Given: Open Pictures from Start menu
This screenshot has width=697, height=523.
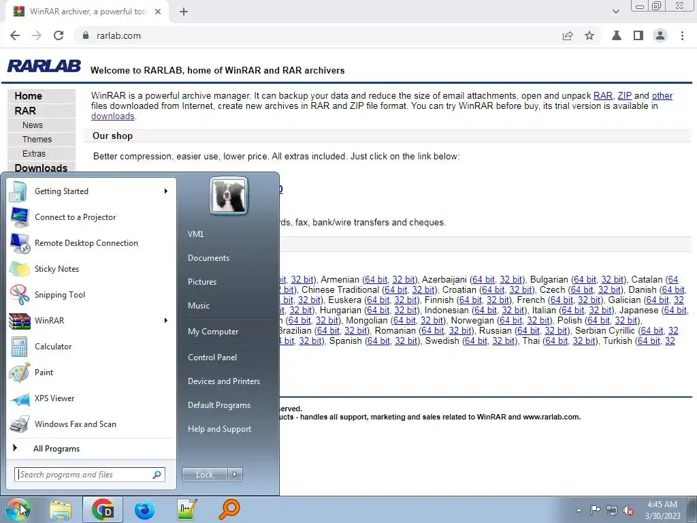Looking at the screenshot, I should click(x=201, y=282).
